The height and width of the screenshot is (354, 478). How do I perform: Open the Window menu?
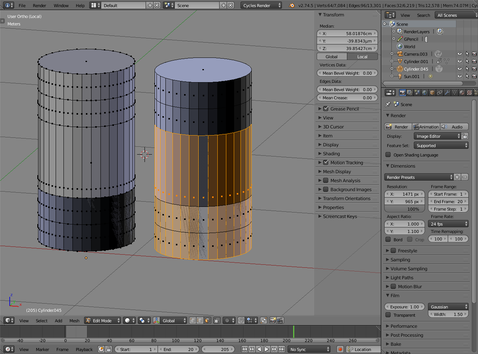tap(61, 6)
